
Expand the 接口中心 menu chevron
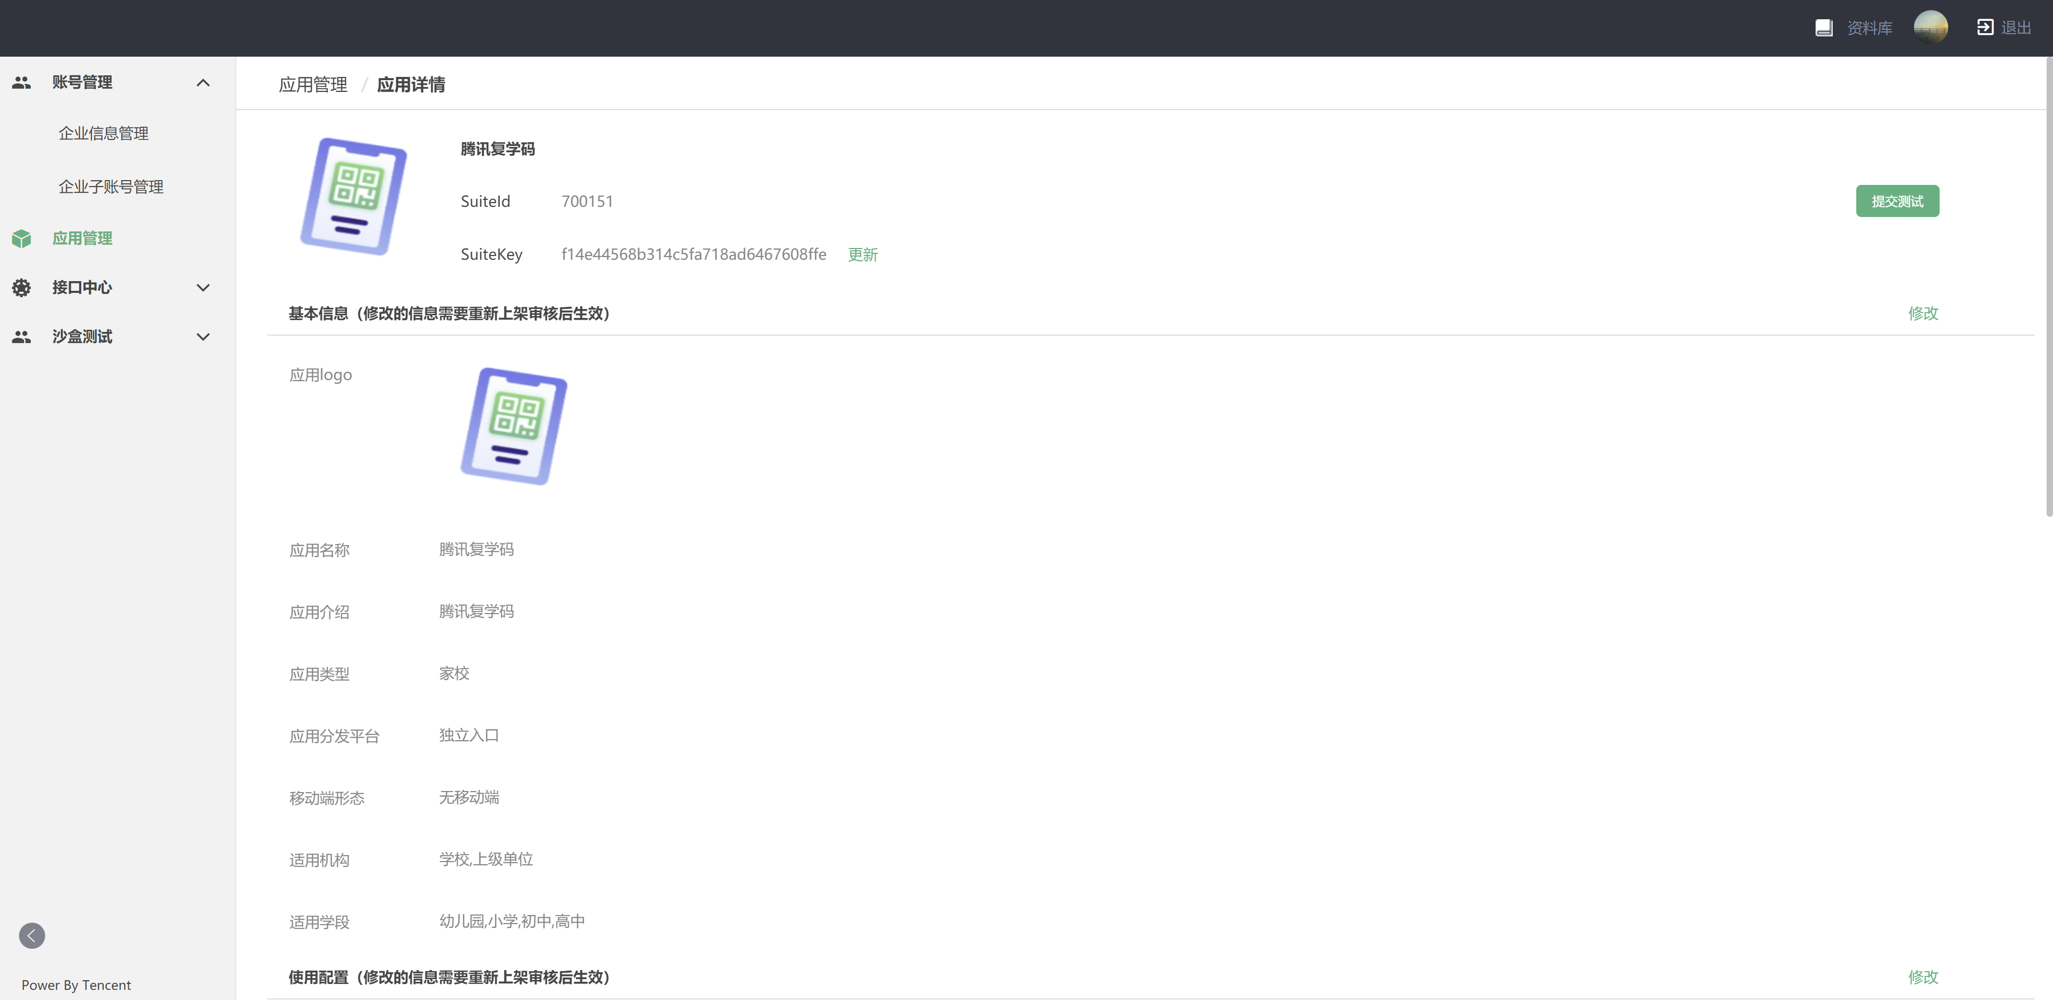pos(203,288)
